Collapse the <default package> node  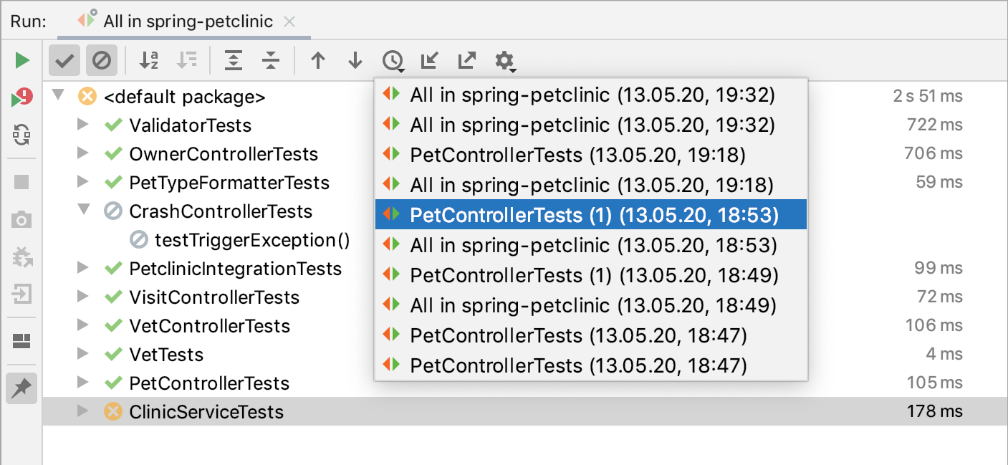(x=58, y=96)
